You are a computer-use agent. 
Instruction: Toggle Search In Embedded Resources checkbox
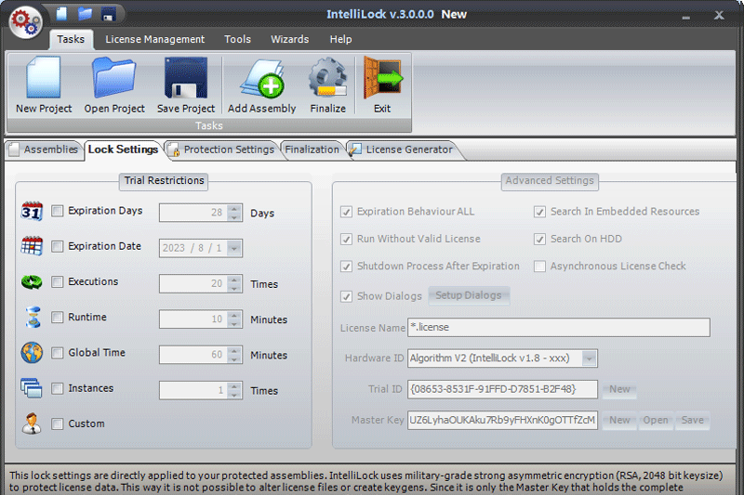(x=539, y=212)
